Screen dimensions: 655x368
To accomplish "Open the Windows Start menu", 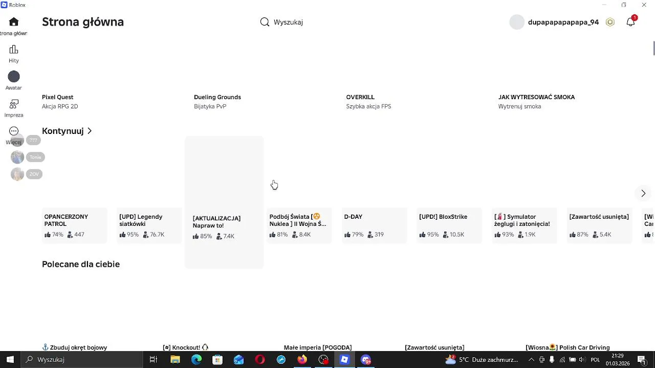I will tap(10, 359).
